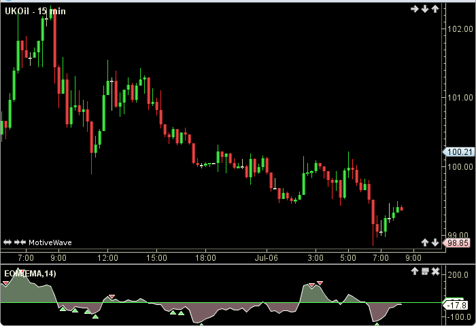
Task: Click the EOM(EMA,14) study label
Action: pyautogui.click(x=30, y=274)
